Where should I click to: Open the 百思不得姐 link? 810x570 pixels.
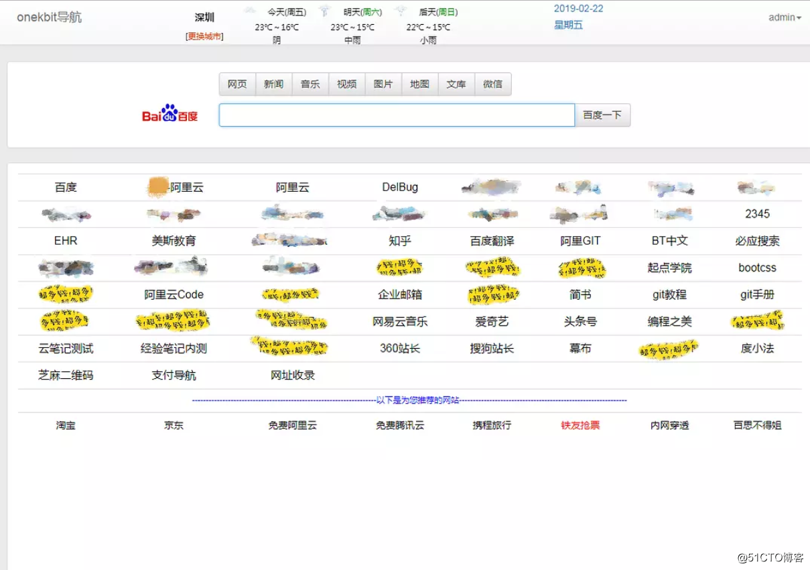coord(757,425)
